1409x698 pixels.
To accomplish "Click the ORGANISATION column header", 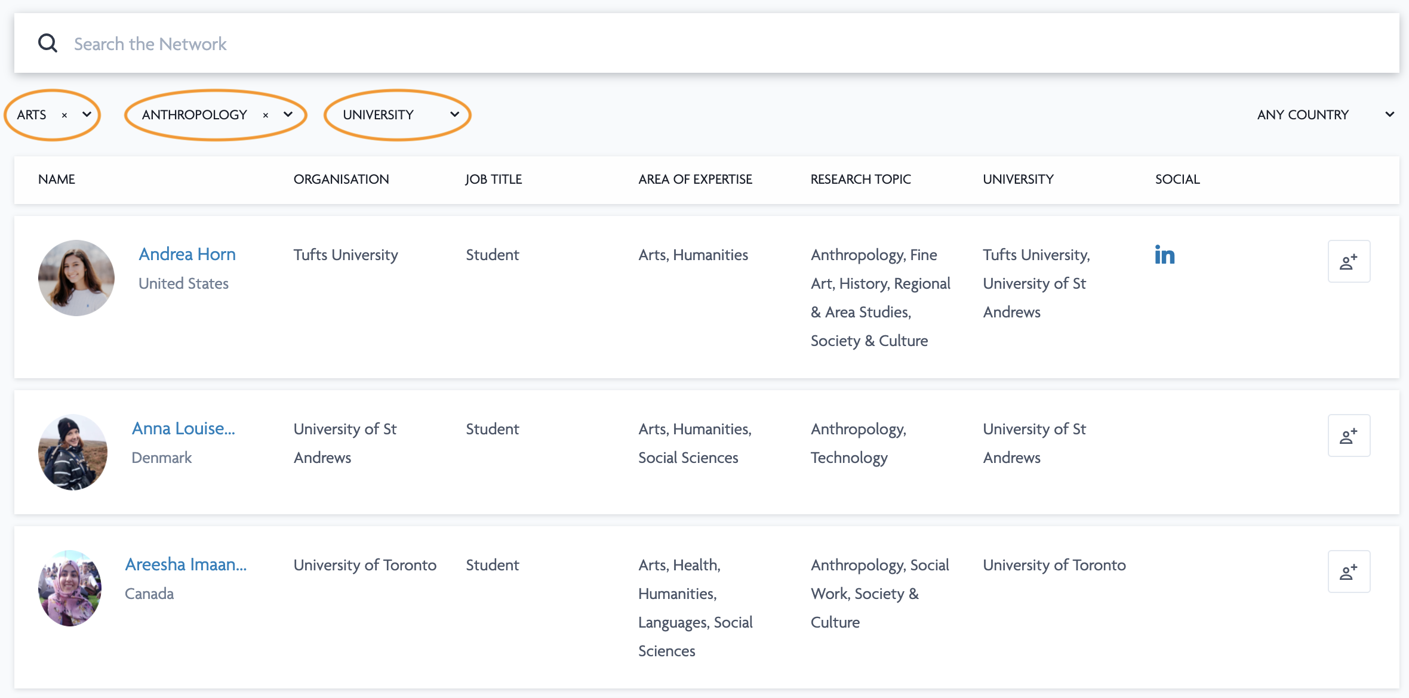I will click(341, 180).
